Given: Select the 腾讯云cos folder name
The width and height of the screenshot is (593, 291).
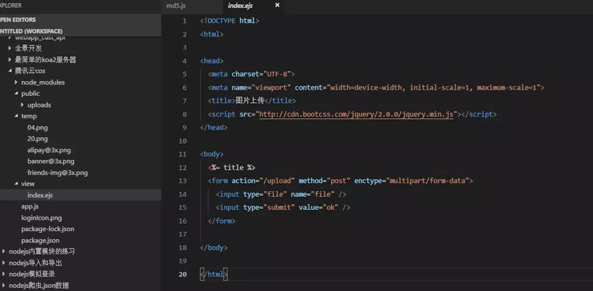Looking at the screenshot, I should (x=30, y=71).
